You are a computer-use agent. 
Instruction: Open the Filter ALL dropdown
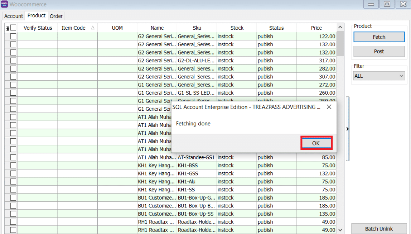click(379, 76)
